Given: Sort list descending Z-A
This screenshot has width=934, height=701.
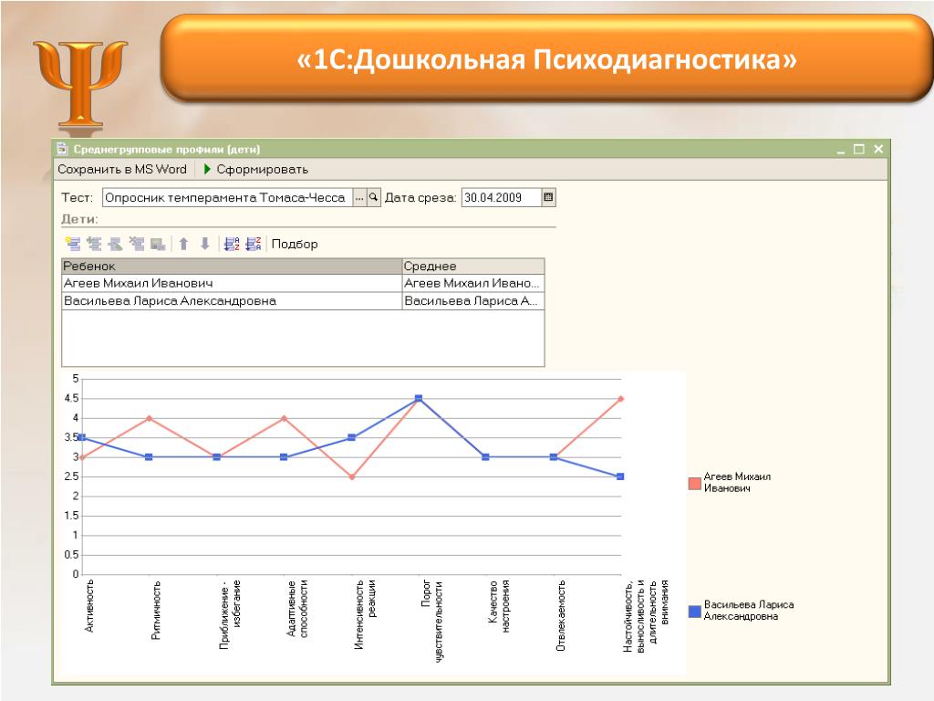Looking at the screenshot, I should [254, 244].
